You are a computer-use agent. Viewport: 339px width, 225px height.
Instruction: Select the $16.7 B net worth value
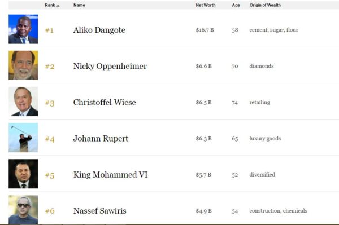205,30
